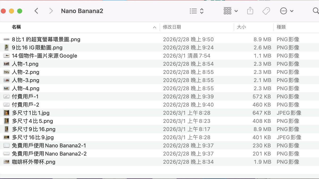This screenshot has width=319, height=179.
Task: Open the more actions ellipsis menu
Action: point(287,11)
